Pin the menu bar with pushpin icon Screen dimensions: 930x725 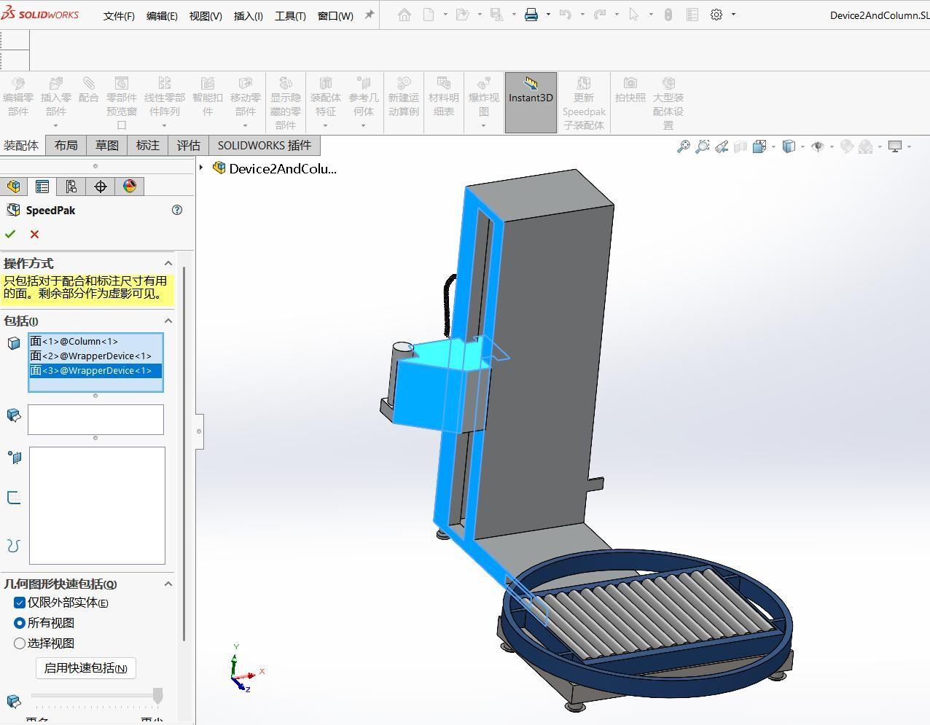pyautogui.click(x=370, y=15)
